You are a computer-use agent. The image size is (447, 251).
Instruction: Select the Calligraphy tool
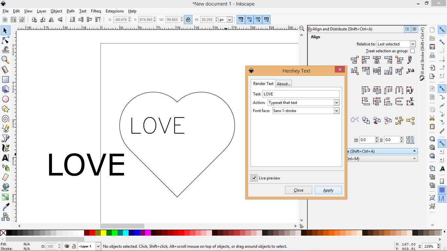click(x=5, y=148)
